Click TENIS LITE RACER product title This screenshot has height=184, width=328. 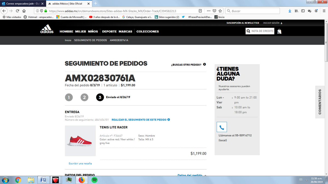[114, 127]
